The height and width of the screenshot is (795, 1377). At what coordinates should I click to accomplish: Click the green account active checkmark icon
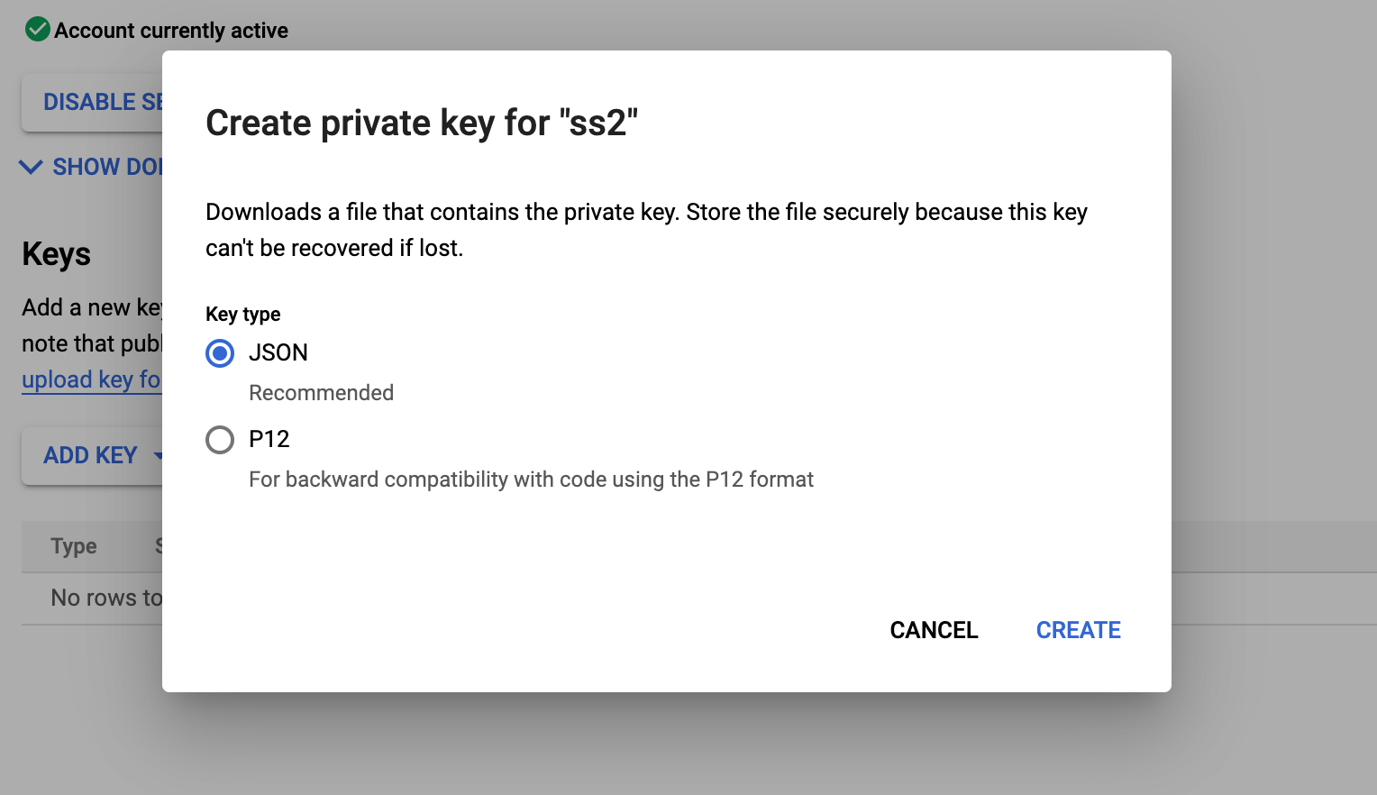[x=37, y=30]
